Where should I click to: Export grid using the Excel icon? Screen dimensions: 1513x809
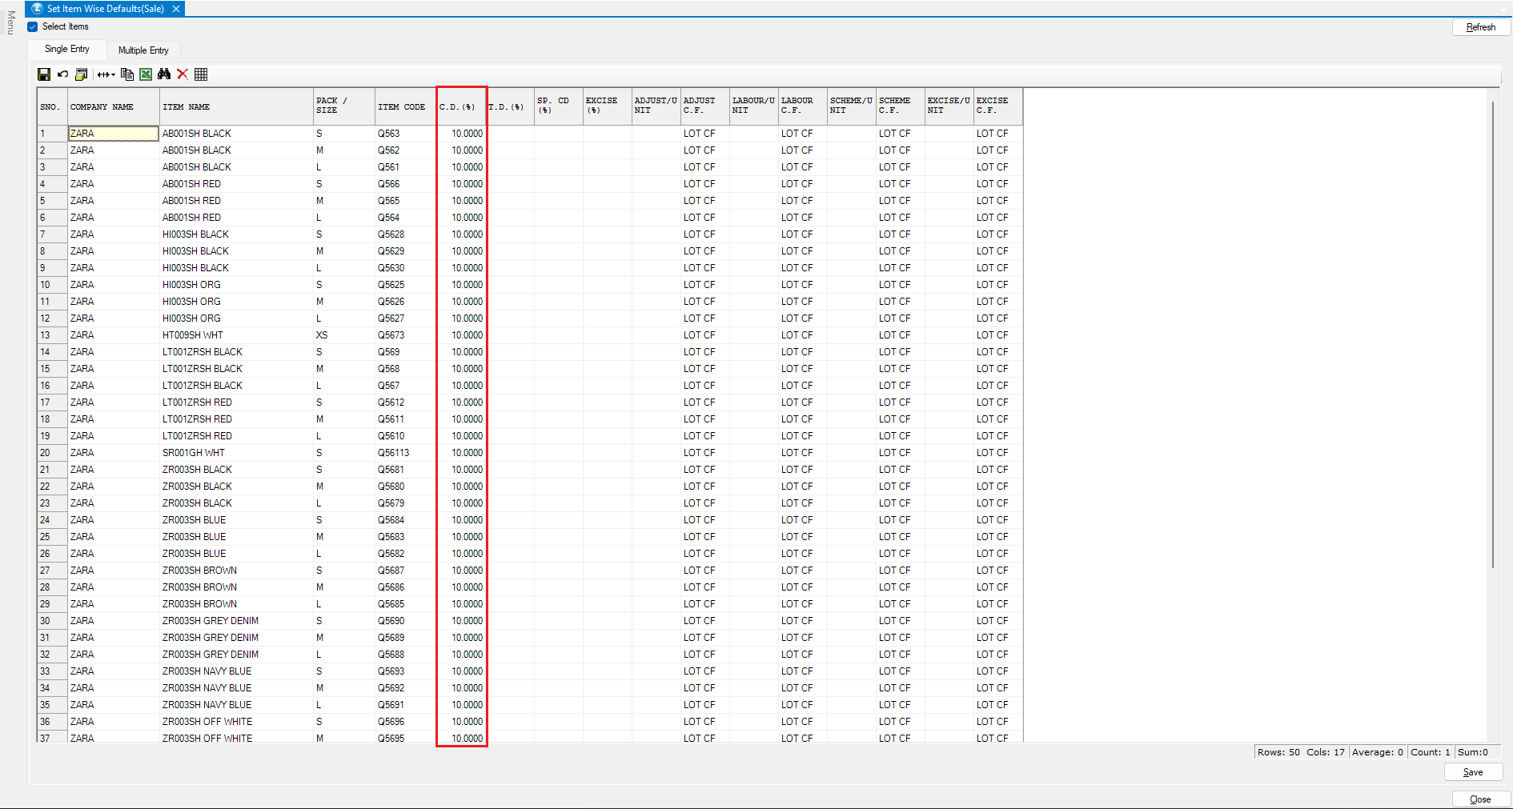coord(146,74)
